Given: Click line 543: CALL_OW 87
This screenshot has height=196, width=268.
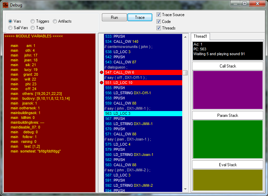Looking at the screenshot, I should (x=143, y=62).
